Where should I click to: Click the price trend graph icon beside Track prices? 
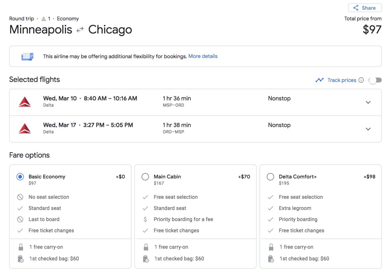(x=320, y=80)
